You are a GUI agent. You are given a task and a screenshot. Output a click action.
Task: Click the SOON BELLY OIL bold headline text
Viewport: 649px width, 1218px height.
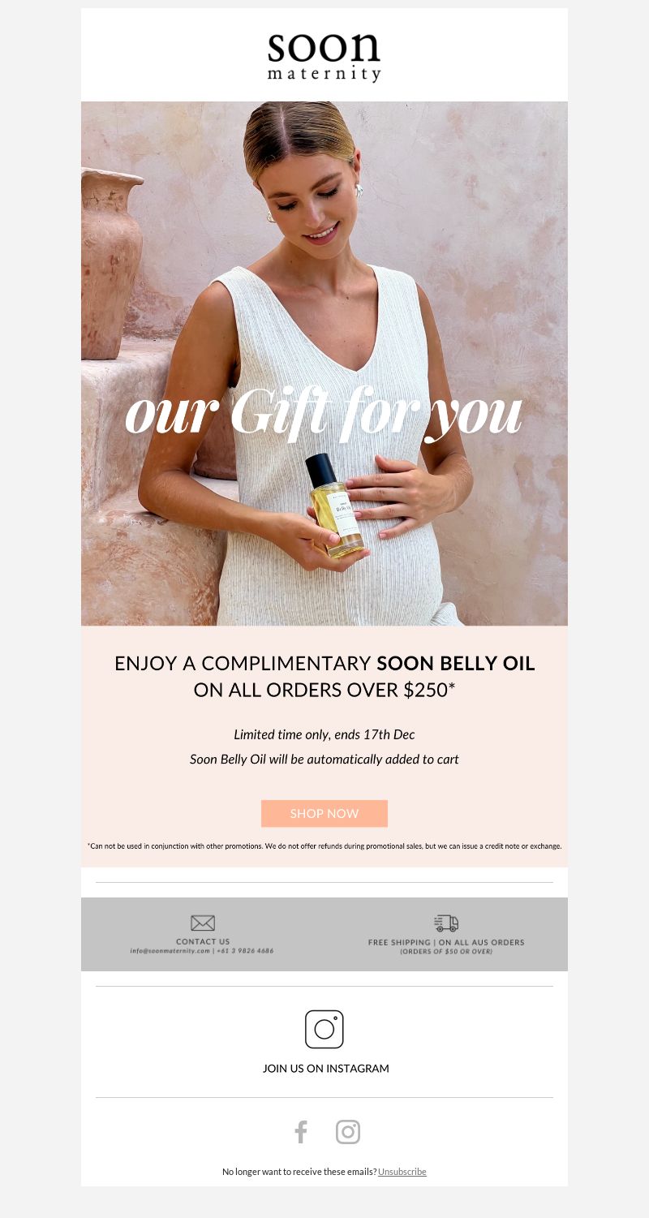click(x=456, y=663)
